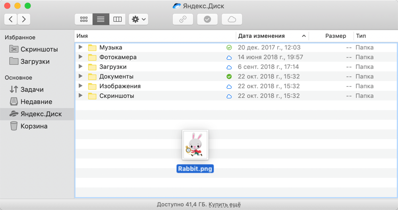Viewport: 398px width, 210px height.
Task: Click the cloud toolbar button
Action: point(231,19)
